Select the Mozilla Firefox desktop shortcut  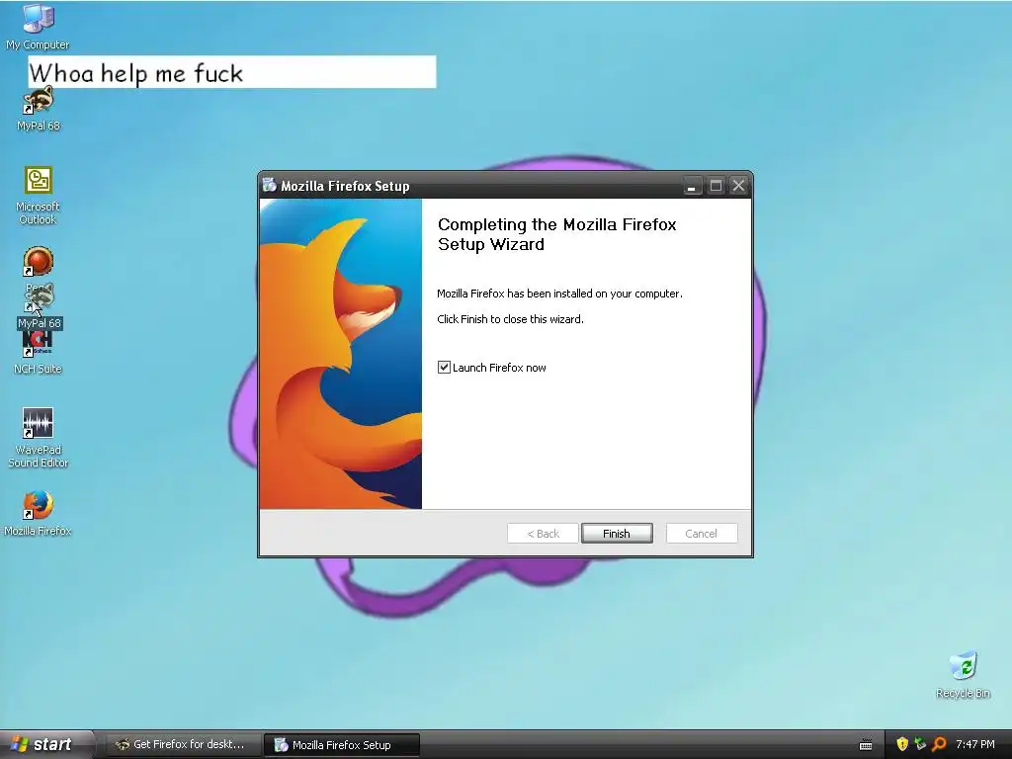point(39,513)
